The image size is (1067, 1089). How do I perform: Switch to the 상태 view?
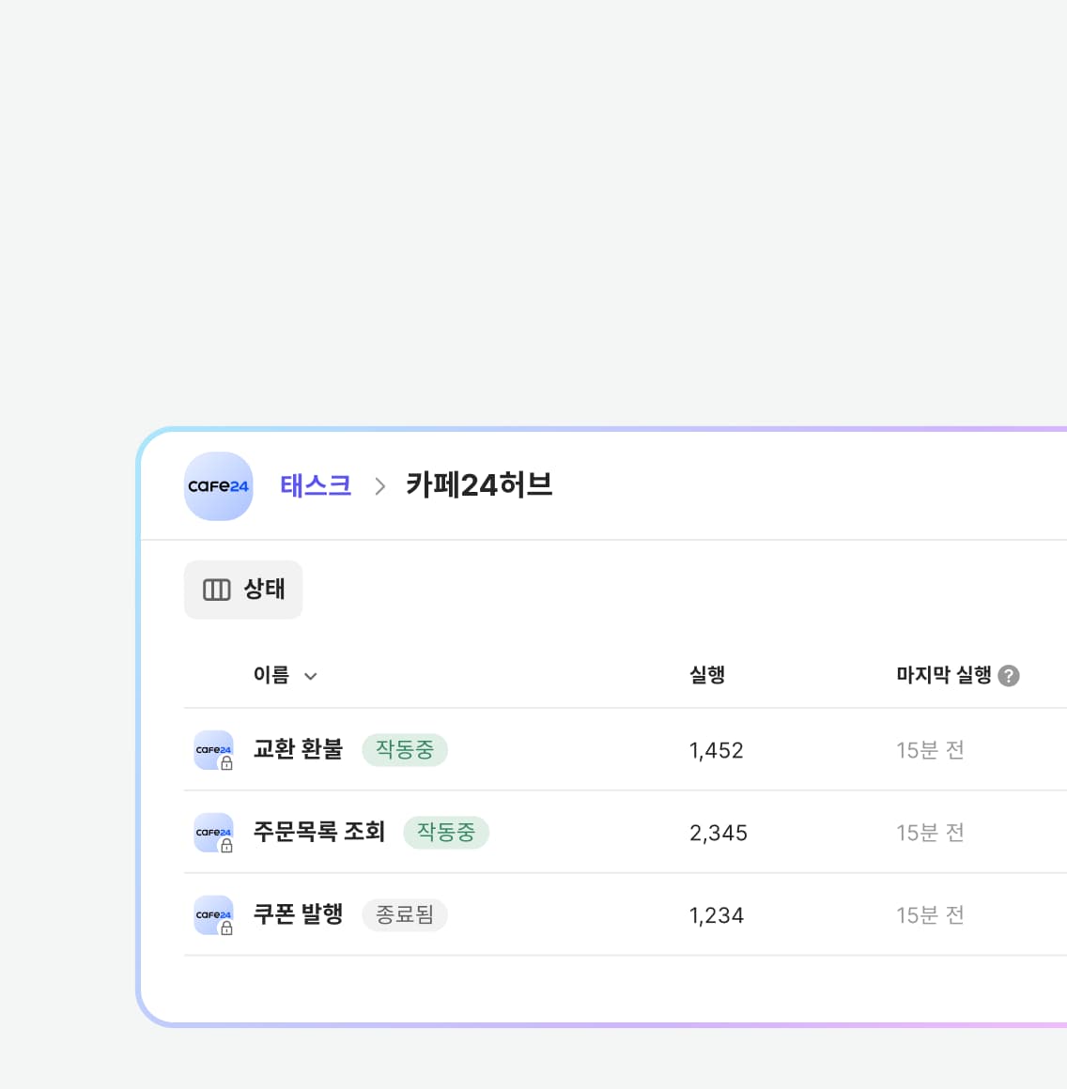pos(243,590)
